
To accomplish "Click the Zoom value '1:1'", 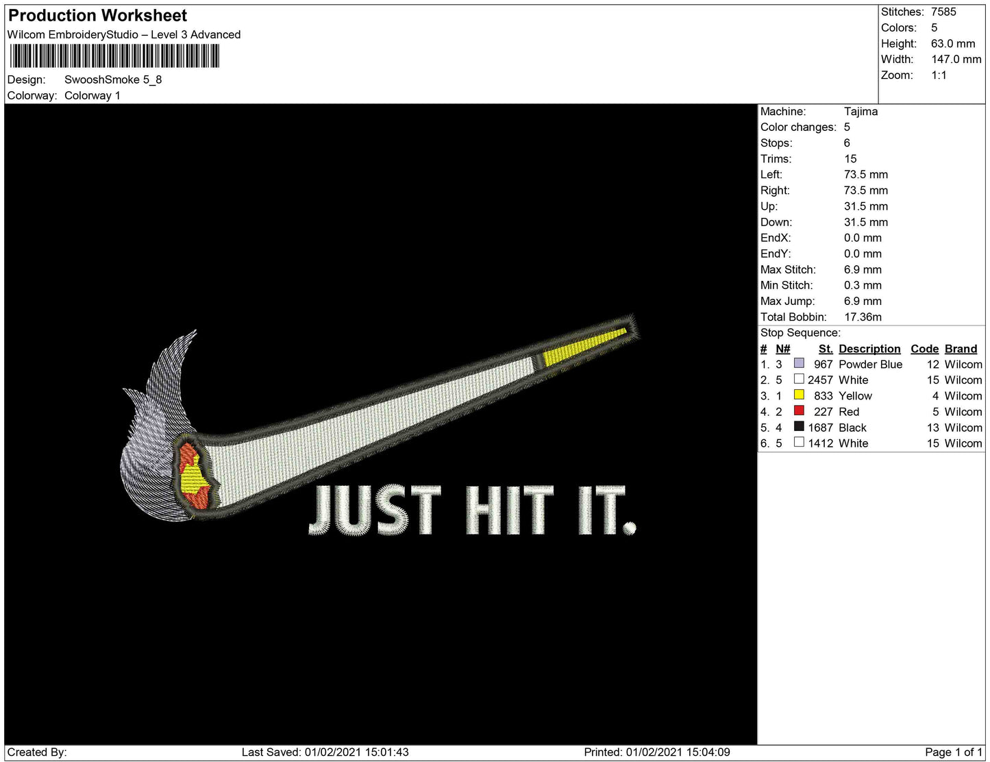I will pos(939,75).
